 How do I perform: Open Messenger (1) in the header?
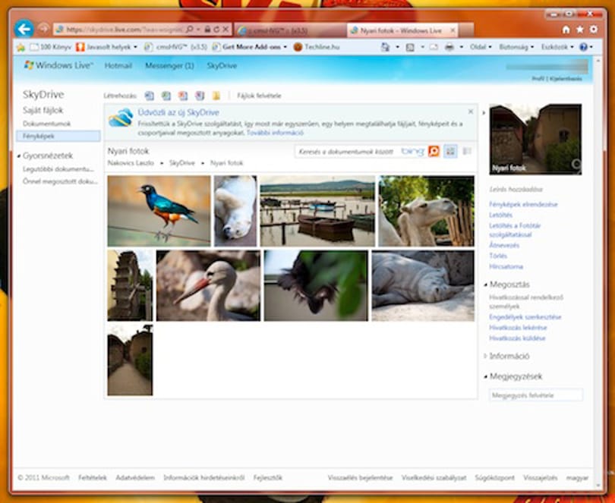[x=169, y=66]
